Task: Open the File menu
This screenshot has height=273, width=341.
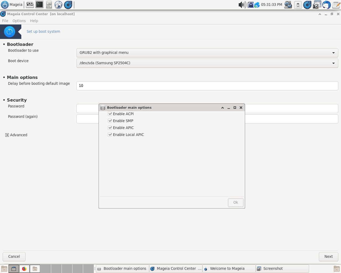Action: click(x=5, y=21)
